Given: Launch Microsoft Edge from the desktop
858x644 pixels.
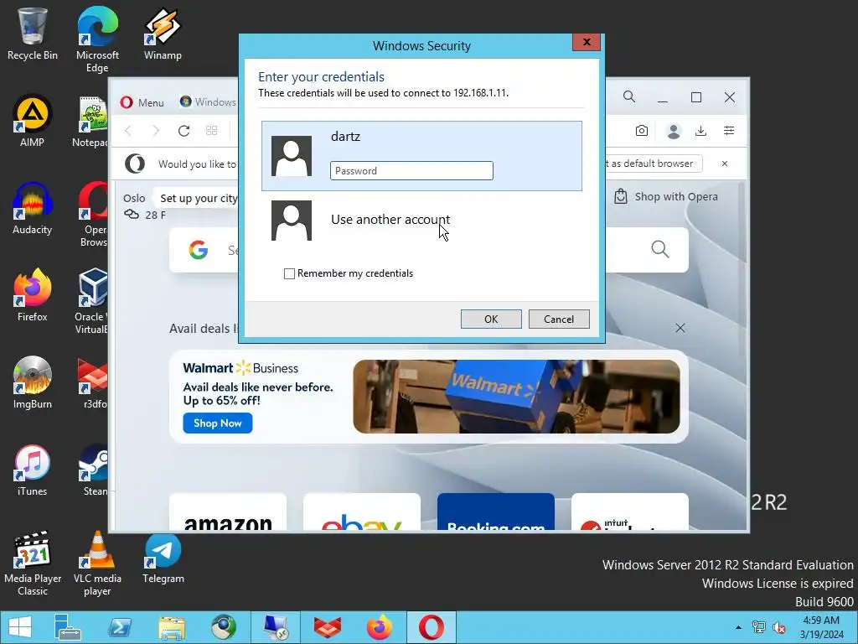Looking at the screenshot, I should [97, 39].
